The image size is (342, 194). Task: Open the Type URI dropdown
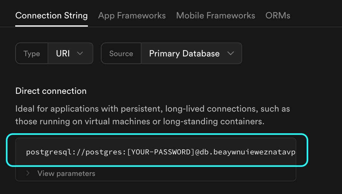tap(70, 53)
